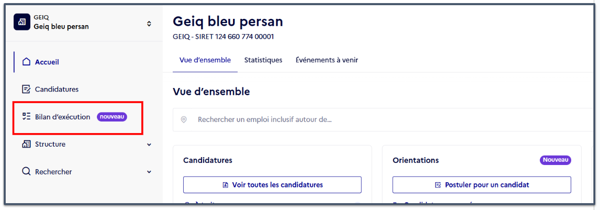Click Voir toutes les candidatures button
This screenshot has height=210, width=600.
pos(272,185)
